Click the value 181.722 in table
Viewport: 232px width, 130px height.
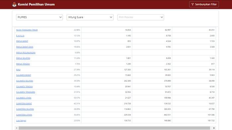(x=211, y=121)
